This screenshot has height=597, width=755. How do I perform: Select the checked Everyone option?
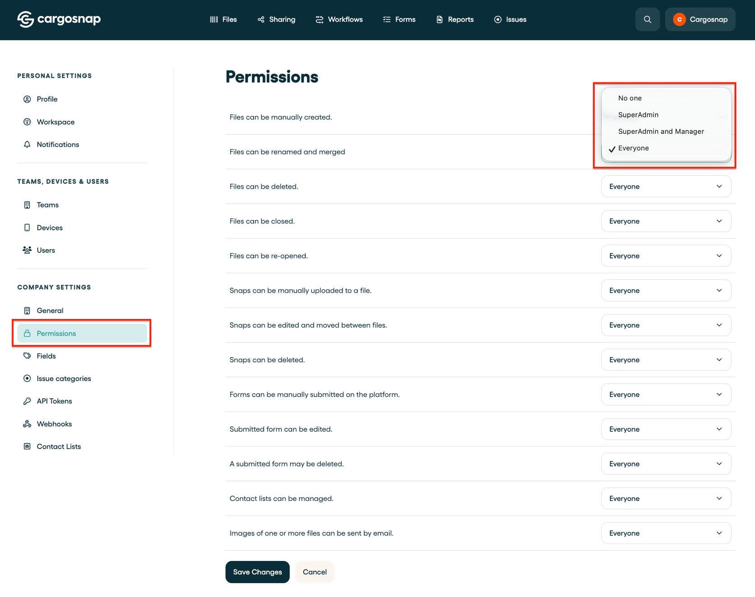(x=666, y=148)
